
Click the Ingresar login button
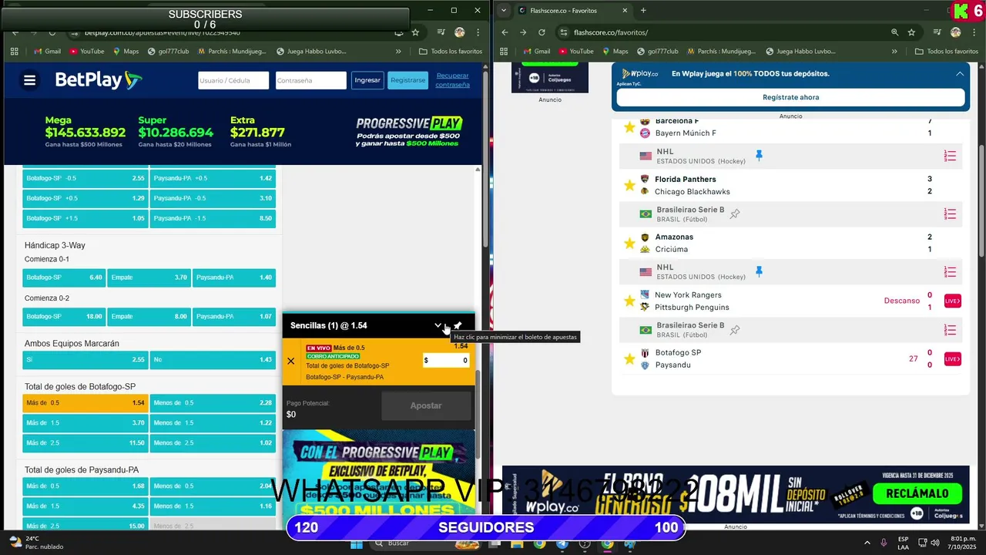point(367,80)
